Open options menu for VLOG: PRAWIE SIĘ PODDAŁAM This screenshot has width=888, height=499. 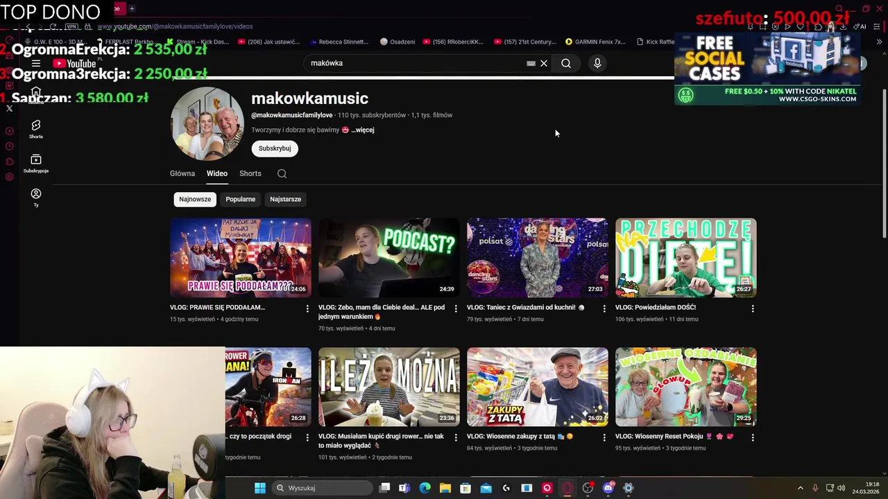click(307, 308)
